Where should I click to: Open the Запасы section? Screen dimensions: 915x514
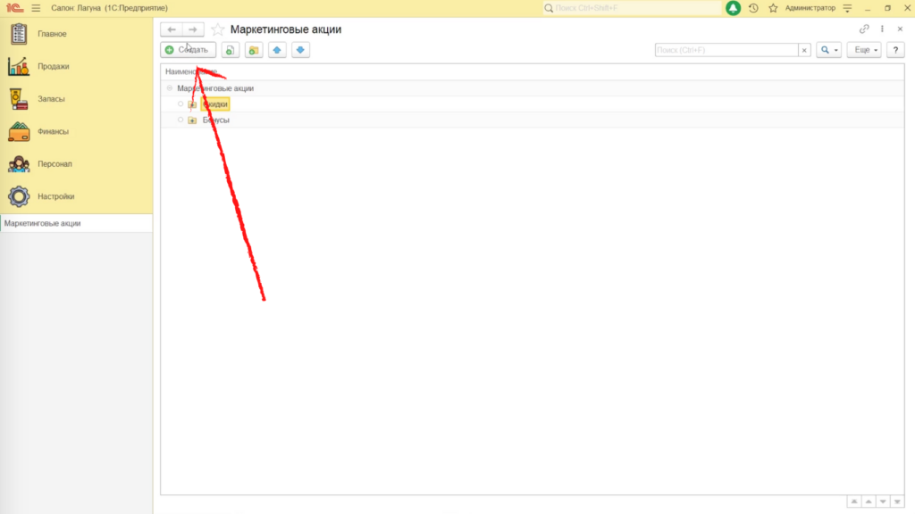[51, 99]
